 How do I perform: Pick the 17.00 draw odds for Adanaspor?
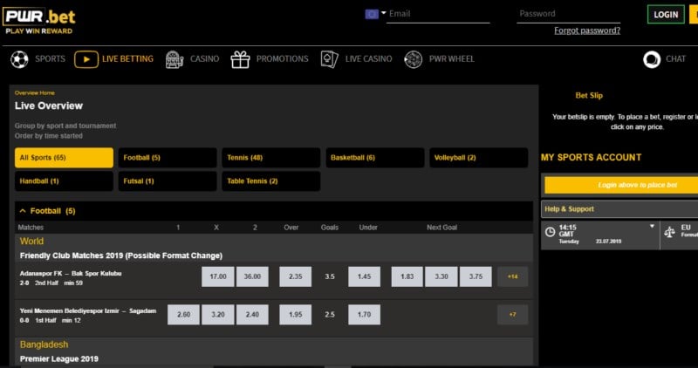pos(217,276)
